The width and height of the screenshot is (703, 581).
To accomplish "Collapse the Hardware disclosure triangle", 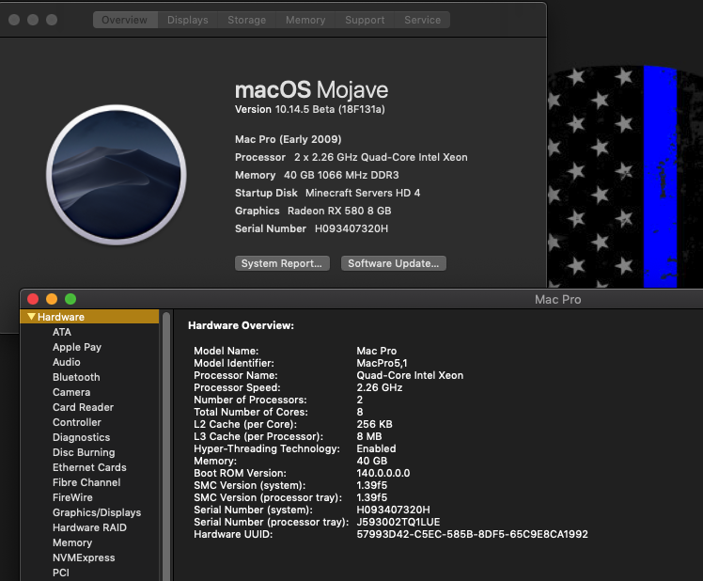I will (x=31, y=317).
